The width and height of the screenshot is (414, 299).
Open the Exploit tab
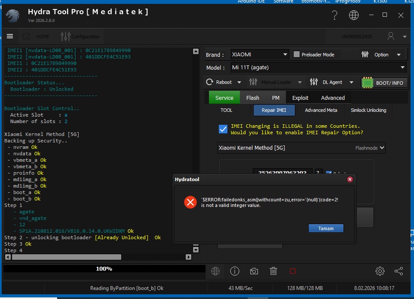click(x=300, y=98)
